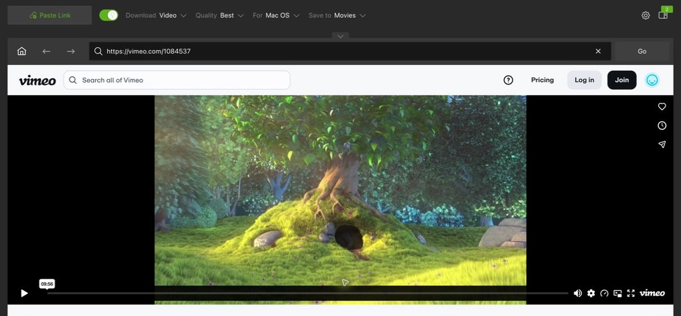The height and width of the screenshot is (316, 681).
Task: Open downloader settings gear
Action: pyautogui.click(x=646, y=15)
